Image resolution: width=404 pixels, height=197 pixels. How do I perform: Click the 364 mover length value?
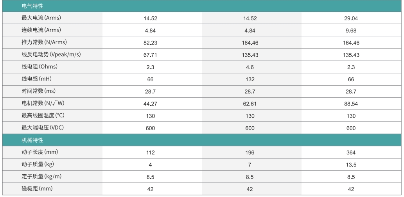click(x=351, y=152)
